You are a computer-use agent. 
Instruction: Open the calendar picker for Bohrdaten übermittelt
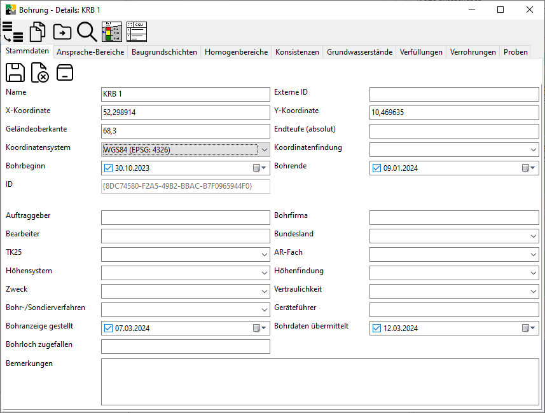coord(528,328)
